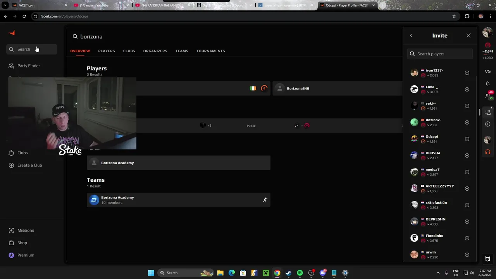Invite player Lima-_- with plus icon

point(467,90)
